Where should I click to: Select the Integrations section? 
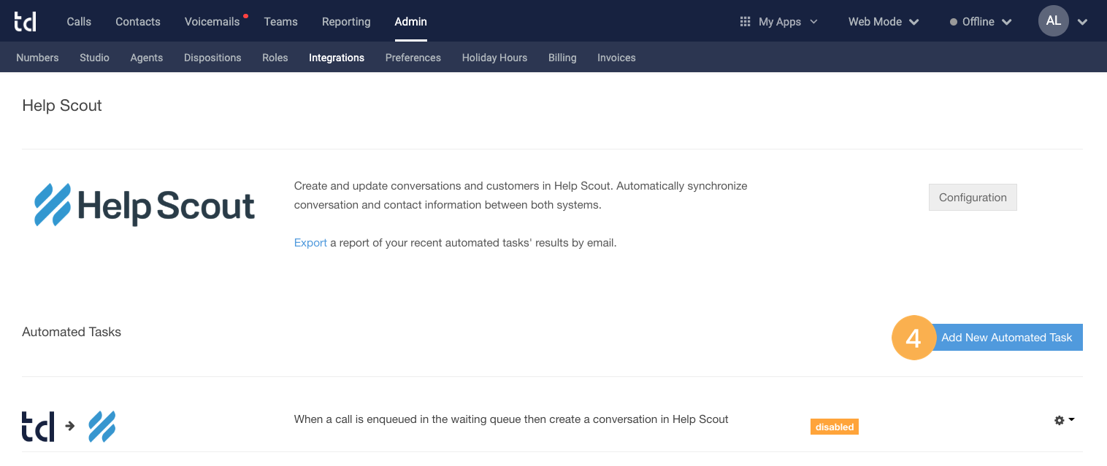click(x=337, y=58)
